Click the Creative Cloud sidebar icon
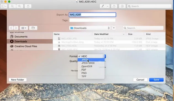 tap(12, 46)
